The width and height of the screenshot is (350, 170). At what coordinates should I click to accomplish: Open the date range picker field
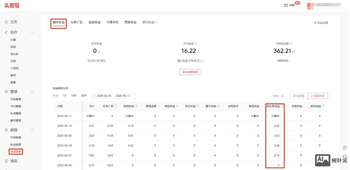113,96
